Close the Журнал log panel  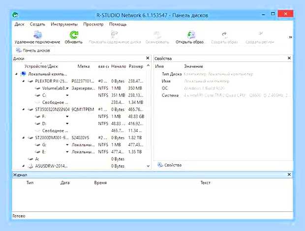(289, 174)
